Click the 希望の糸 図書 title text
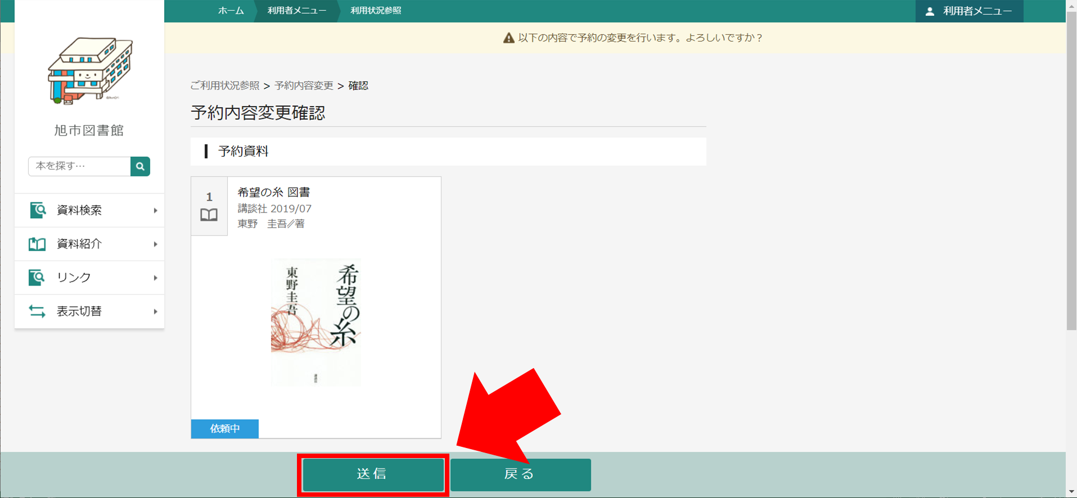This screenshot has width=1077, height=498. [x=274, y=192]
